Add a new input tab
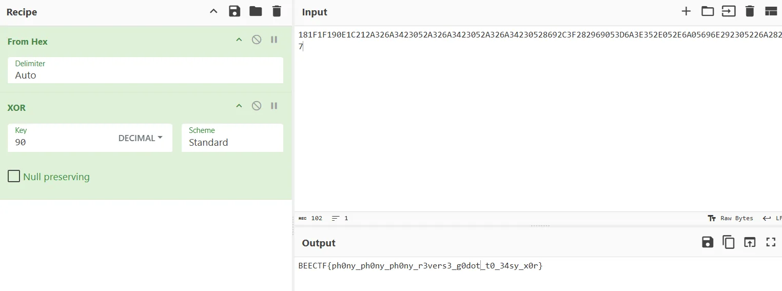Image resolution: width=782 pixels, height=291 pixels. [686, 11]
